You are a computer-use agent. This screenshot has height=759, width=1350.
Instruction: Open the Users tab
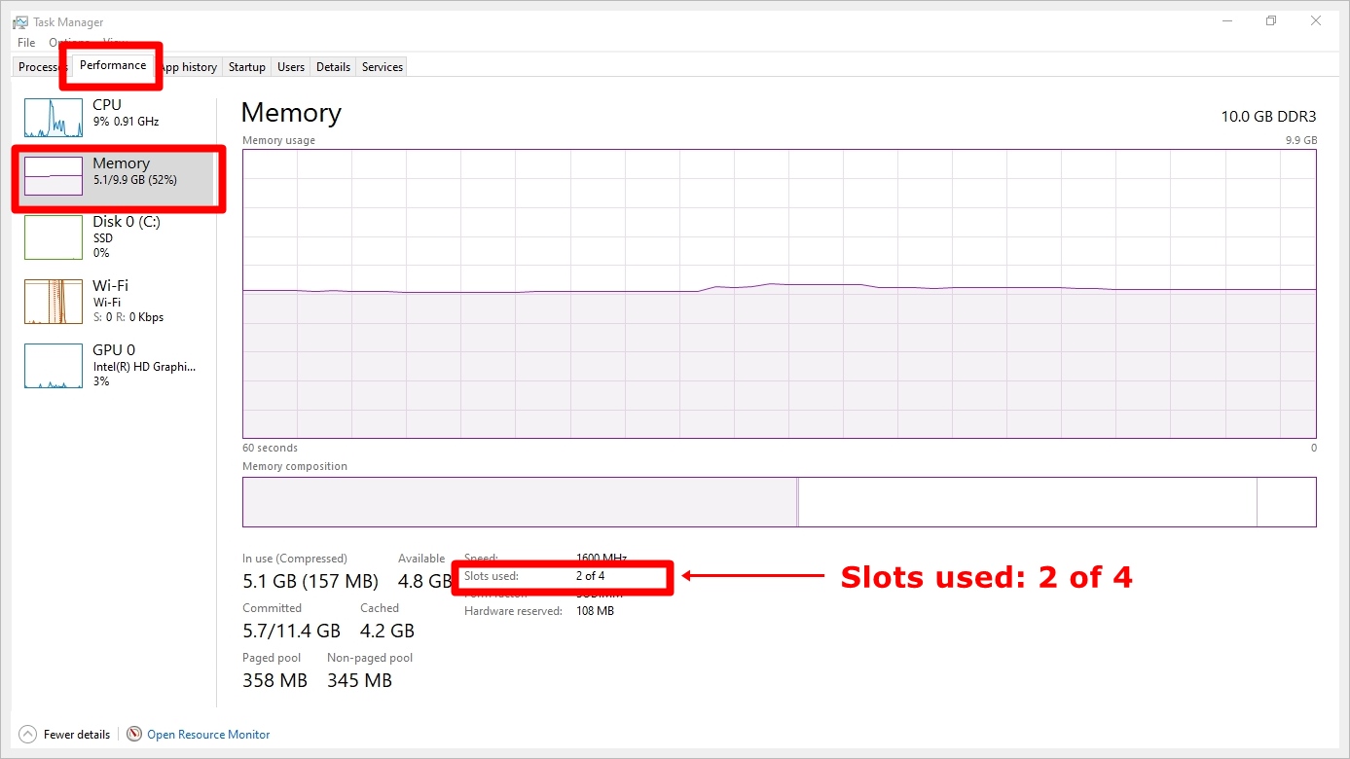[290, 66]
